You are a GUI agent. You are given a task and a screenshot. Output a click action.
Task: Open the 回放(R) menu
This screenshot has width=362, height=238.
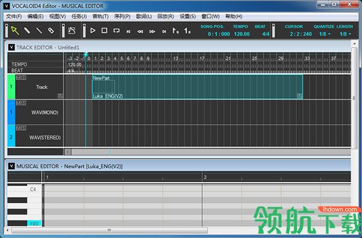[165, 16]
